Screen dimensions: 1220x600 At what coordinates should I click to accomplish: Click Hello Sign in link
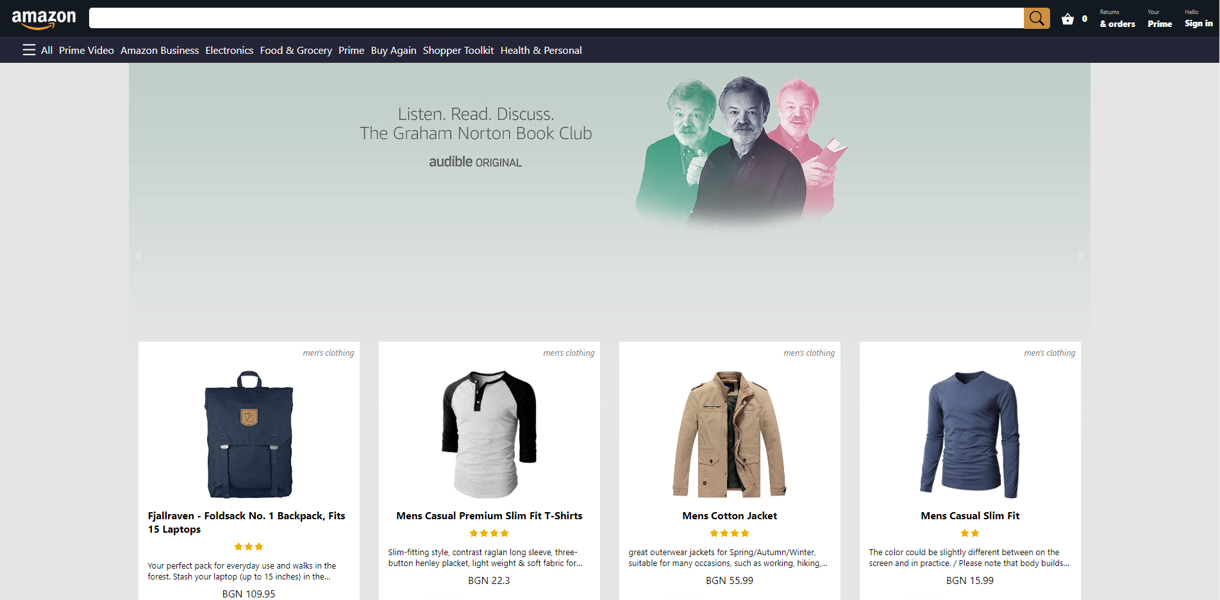[1198, 19]
